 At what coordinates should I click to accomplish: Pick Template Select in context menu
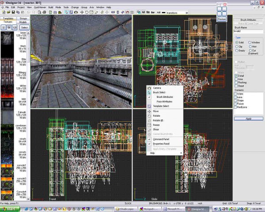(161, 106)
